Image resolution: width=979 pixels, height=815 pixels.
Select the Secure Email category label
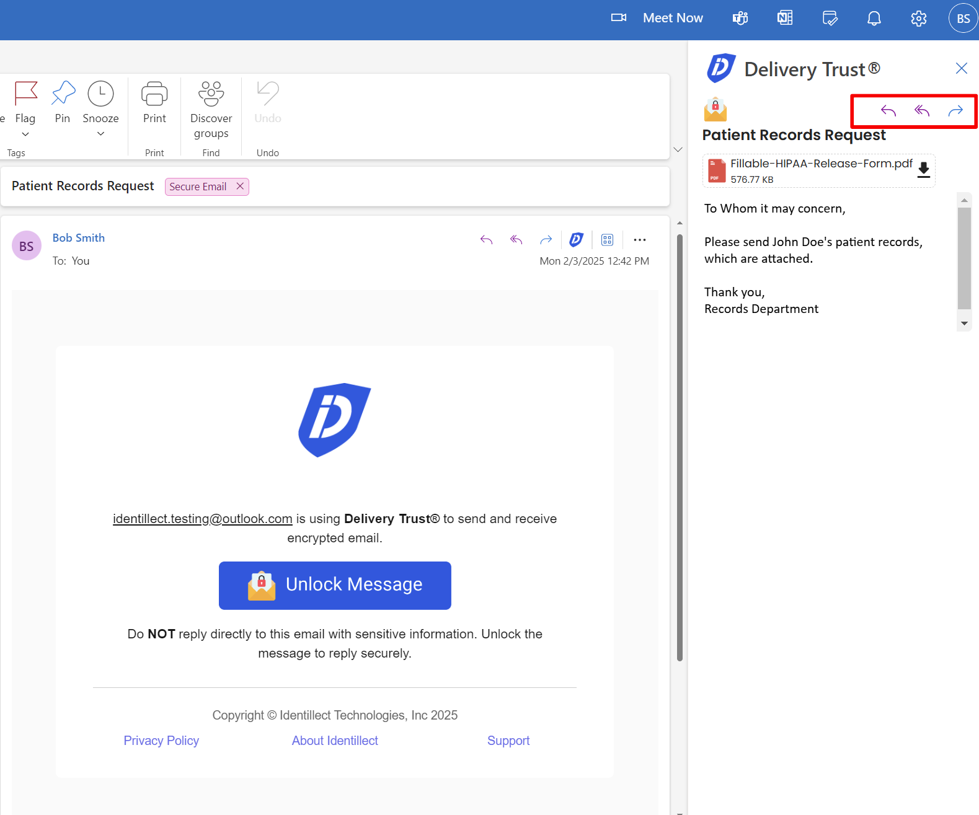click(x=198, y=187)
